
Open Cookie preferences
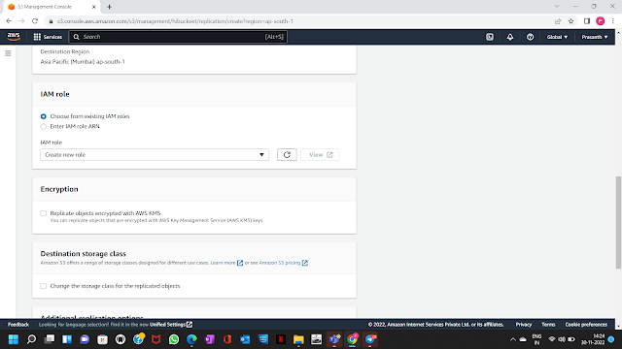click(x=586, y=325)
